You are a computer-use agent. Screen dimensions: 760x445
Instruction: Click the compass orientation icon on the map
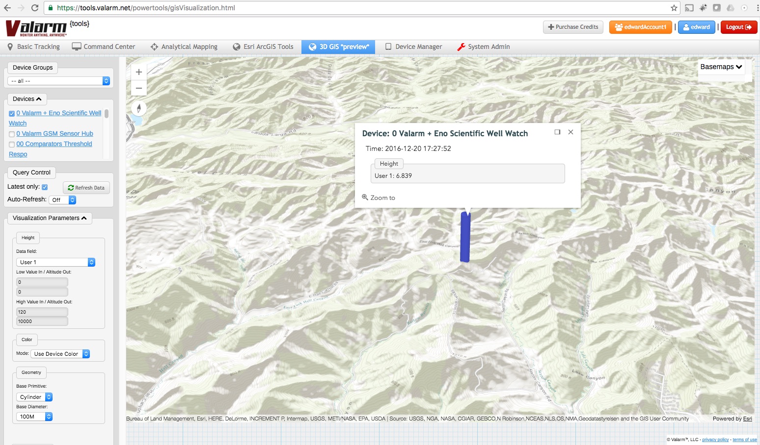[x=138, y=108]
